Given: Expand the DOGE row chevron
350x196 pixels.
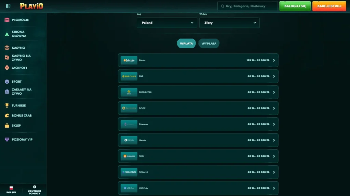Looking at the screenshot, I should coord(274,108).
